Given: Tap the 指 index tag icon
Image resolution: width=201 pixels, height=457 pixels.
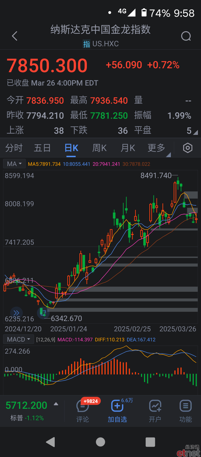Looking at the screenshot, I should click(87, 44).
